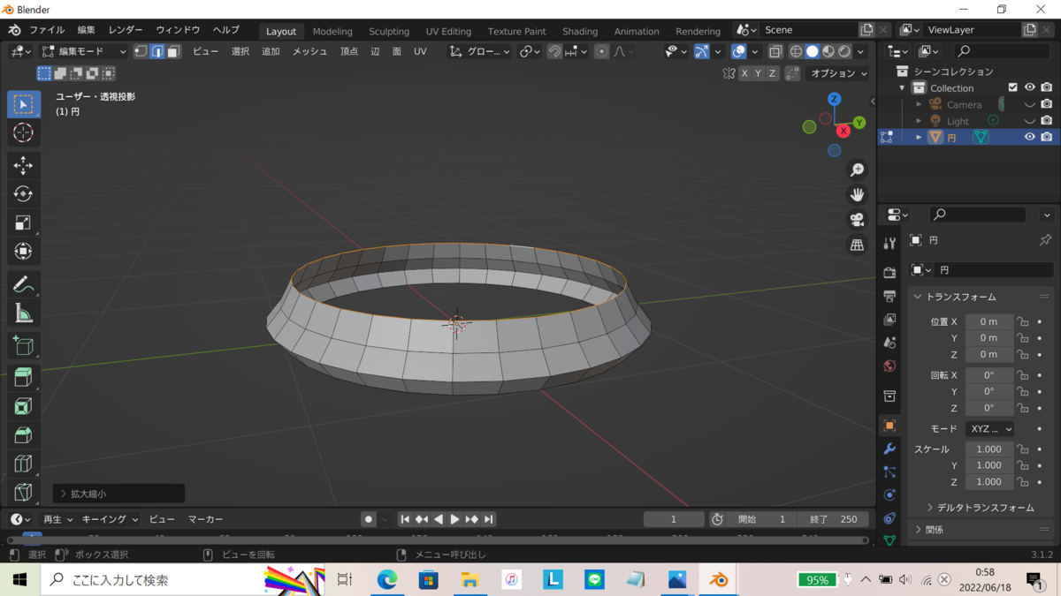Image resolution: width=1061 pixels, height=596 pixels.
Task: Click the Extrude Region tool
Action: [x=24, y=378]
